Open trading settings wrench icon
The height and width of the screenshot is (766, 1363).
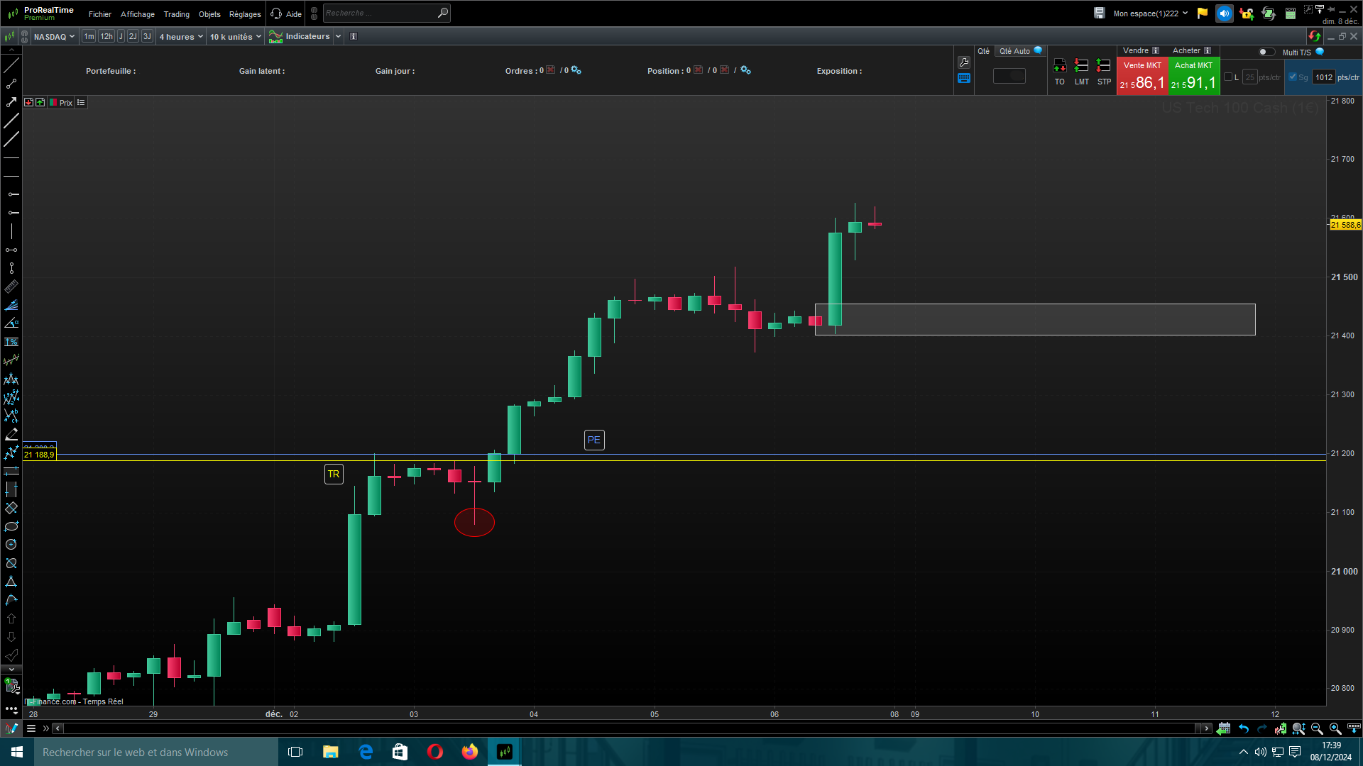click(x=964, y=62)
